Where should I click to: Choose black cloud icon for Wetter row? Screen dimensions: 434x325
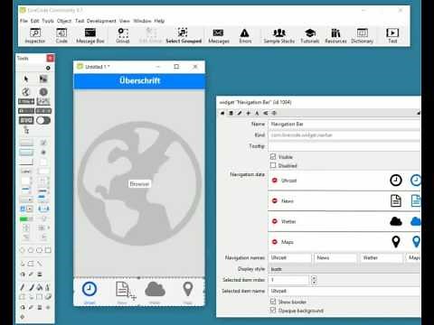pos(396,221)
